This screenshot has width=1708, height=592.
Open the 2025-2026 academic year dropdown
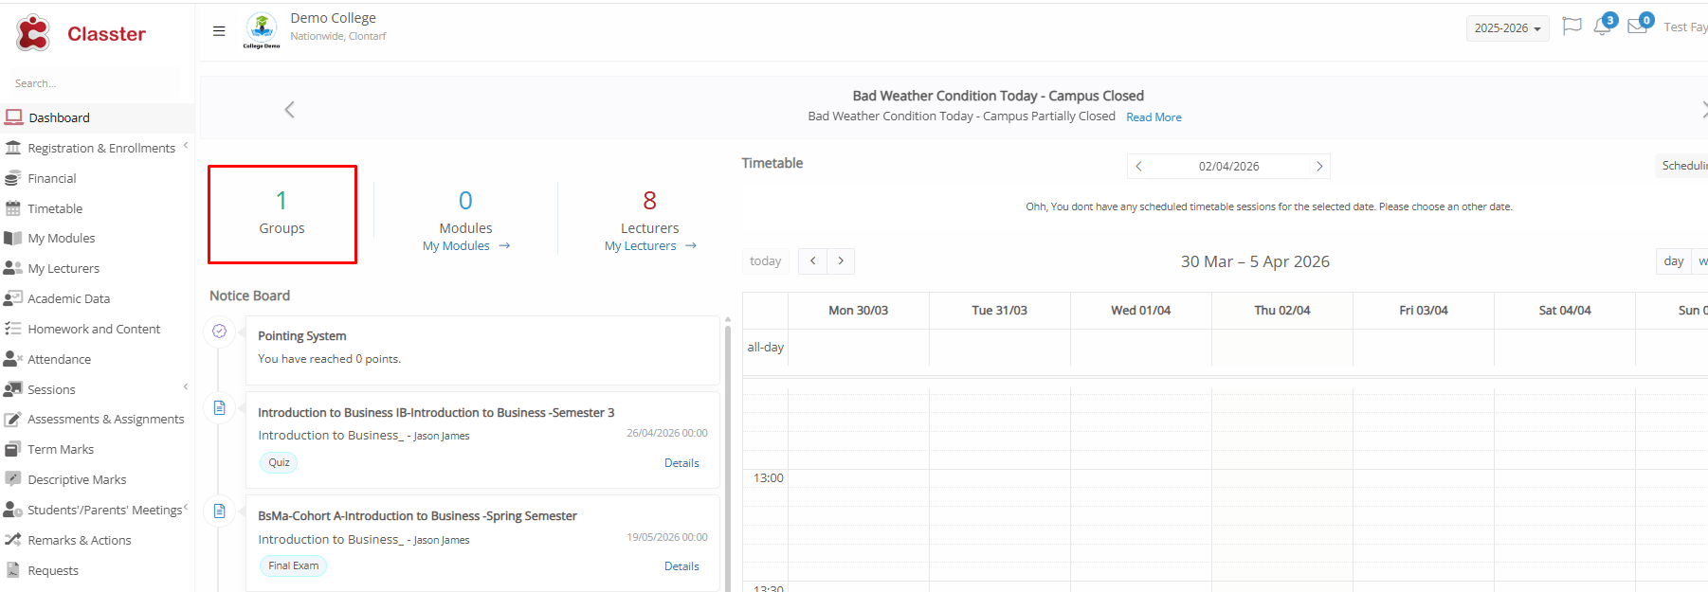(x=1507, y=28)
